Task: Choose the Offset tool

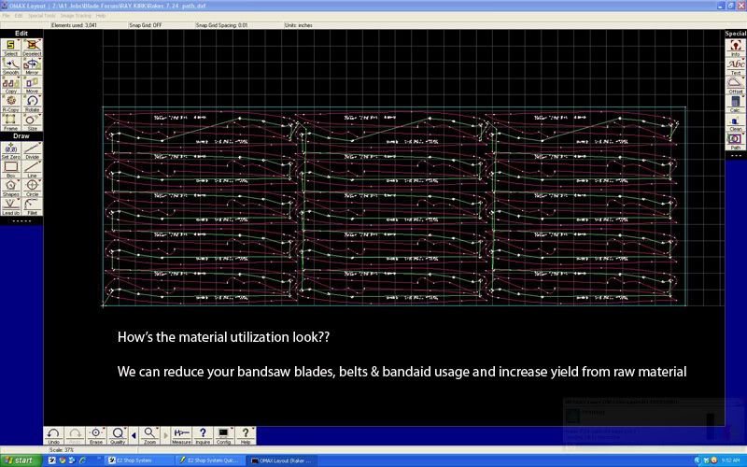Action: (x=736, y=85)
